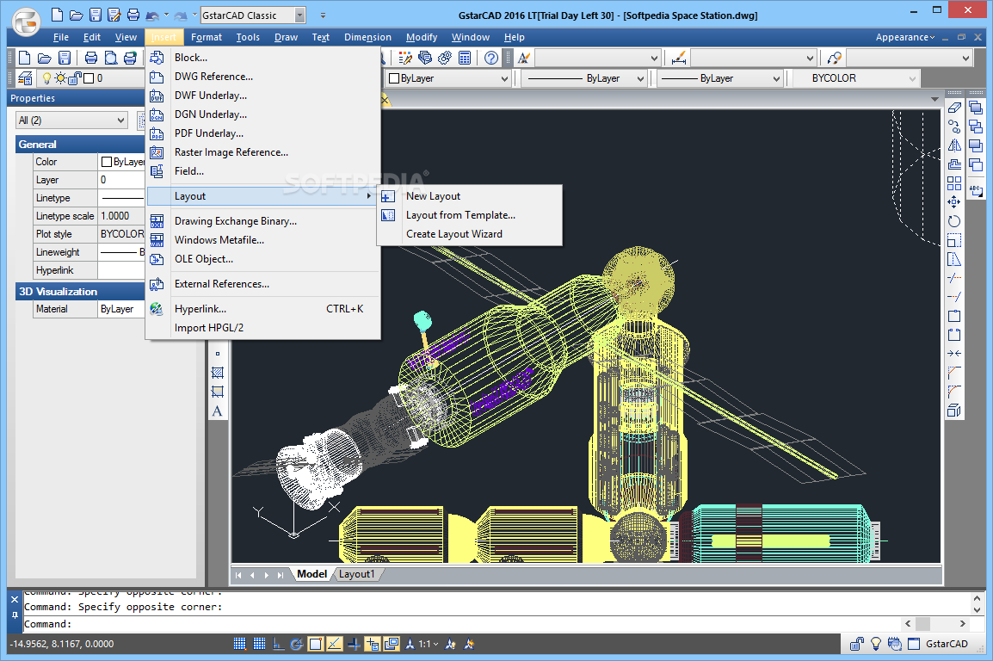
Task: Click the clean screen icon in status bar
Action: pyautogui.click(x=914, y=644)
